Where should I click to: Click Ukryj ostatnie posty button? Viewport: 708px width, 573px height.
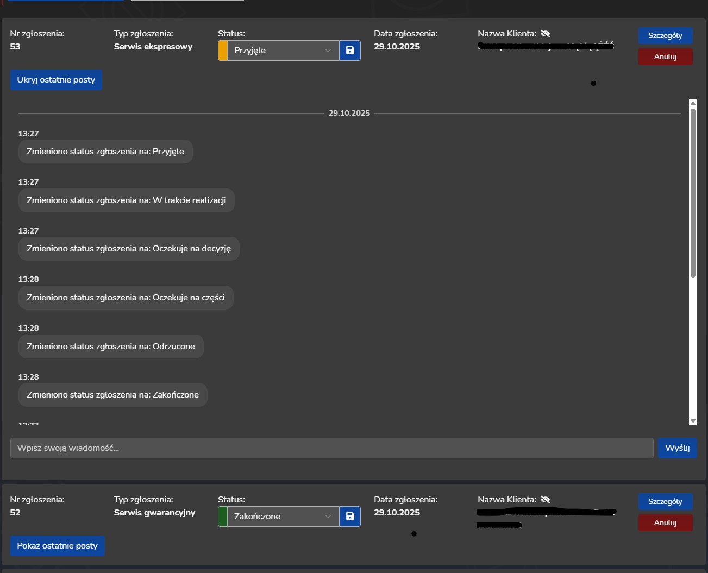tap(56, 80)
